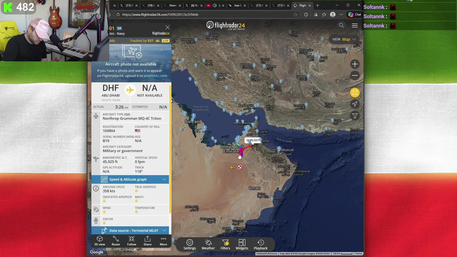Click the aircraft type icon beside MQ-4C Triton
Screen dimensions: 457x257
coord(96,116)
